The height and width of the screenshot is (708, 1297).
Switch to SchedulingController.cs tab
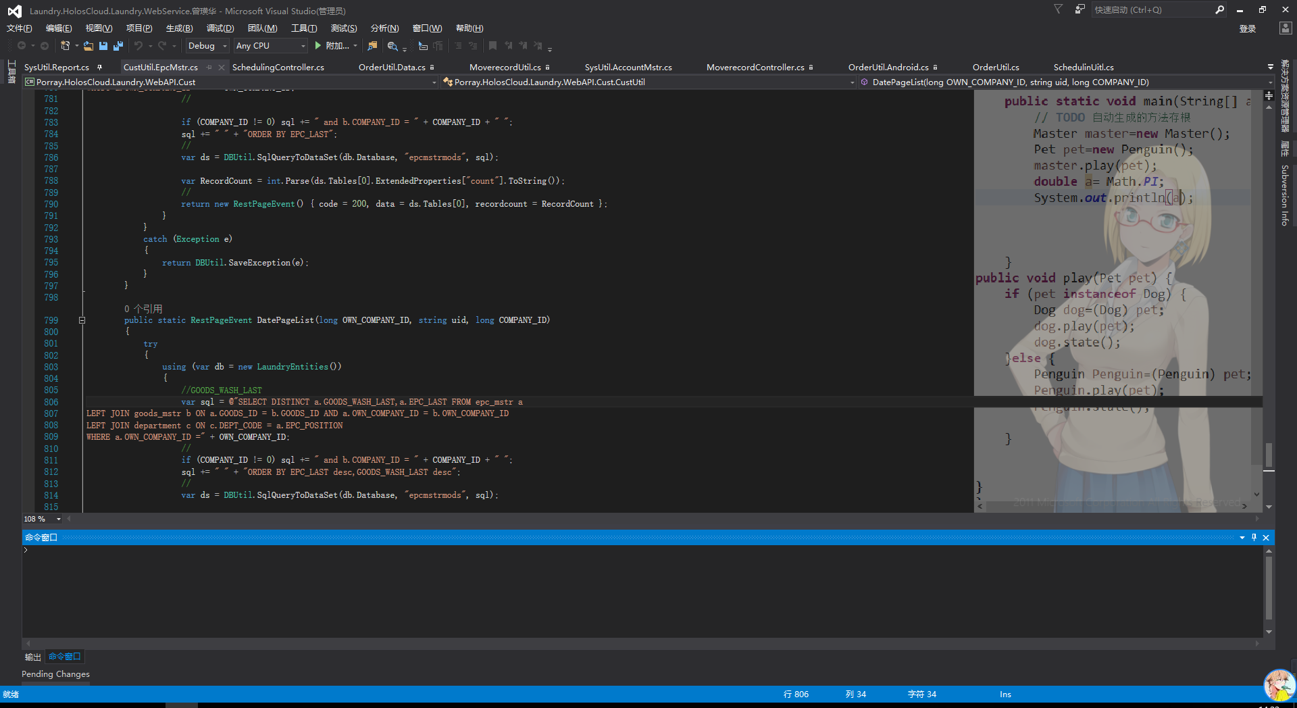click(x=278, y=68)
